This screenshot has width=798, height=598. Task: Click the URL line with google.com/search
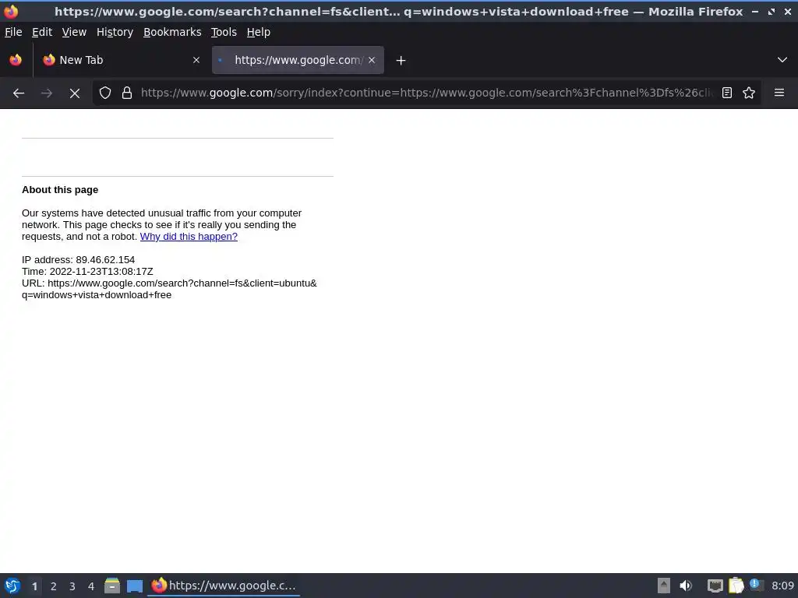coord(169,289)
